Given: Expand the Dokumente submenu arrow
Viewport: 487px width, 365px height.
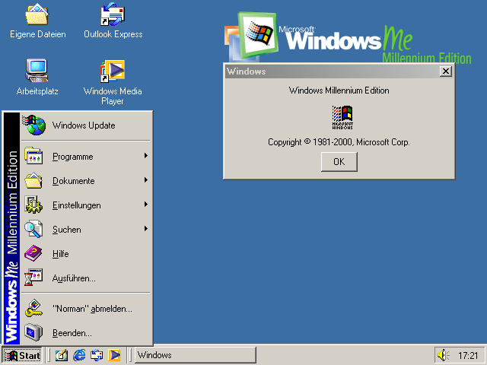Looking at the screenshot, I should pos(145,181).
